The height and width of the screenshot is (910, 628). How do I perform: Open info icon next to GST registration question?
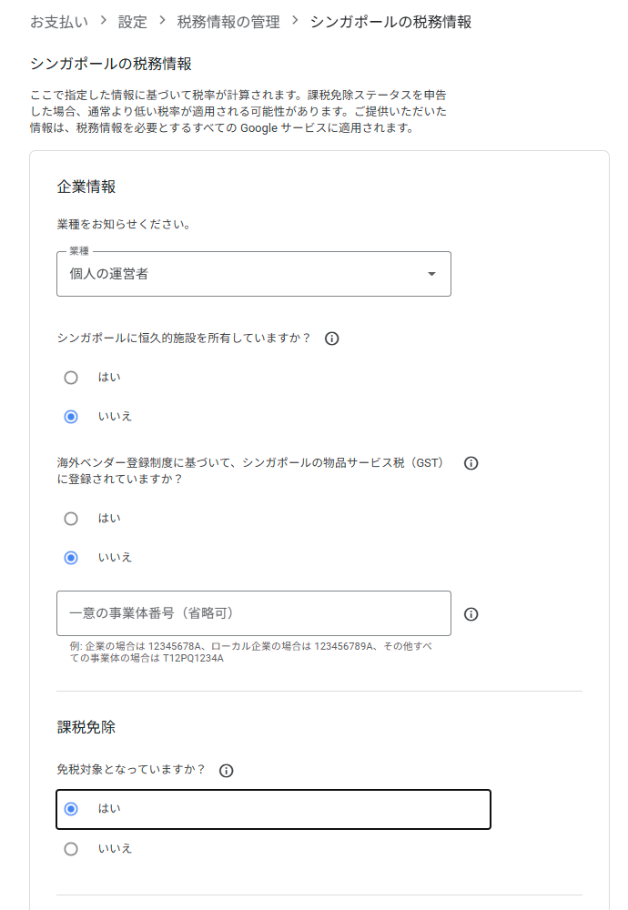471,463
